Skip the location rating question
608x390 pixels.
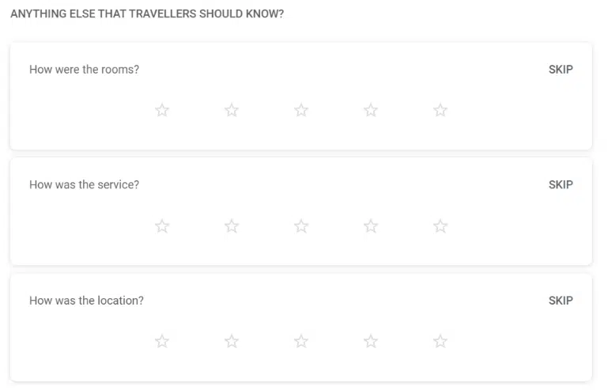click(x=561, y=301)
